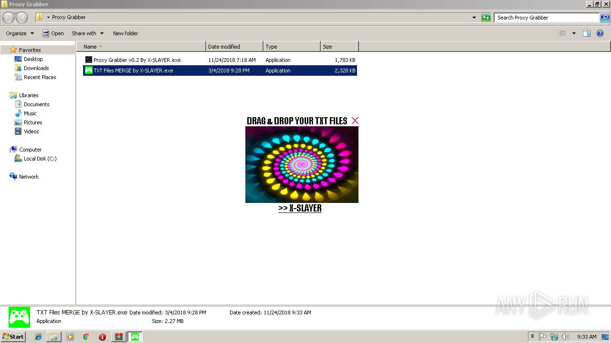Image resolution: width=611 pixels, height=343 pixels.
Task: Sort by Date modified column
Action: 234,47
